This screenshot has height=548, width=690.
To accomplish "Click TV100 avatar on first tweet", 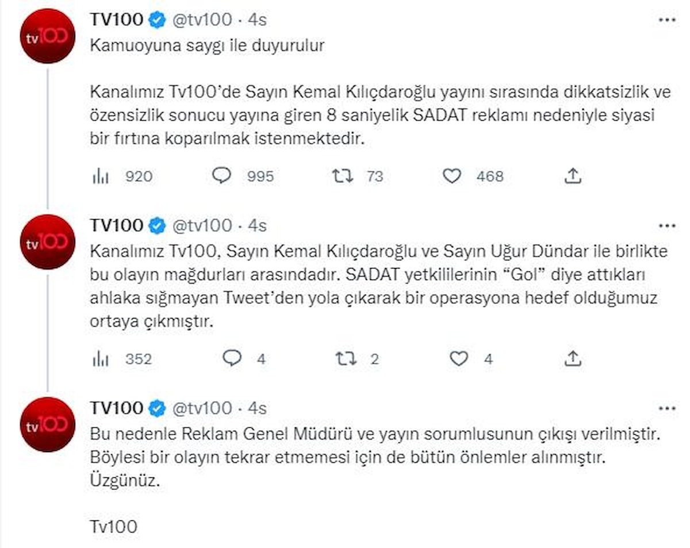I will point(48,37).
